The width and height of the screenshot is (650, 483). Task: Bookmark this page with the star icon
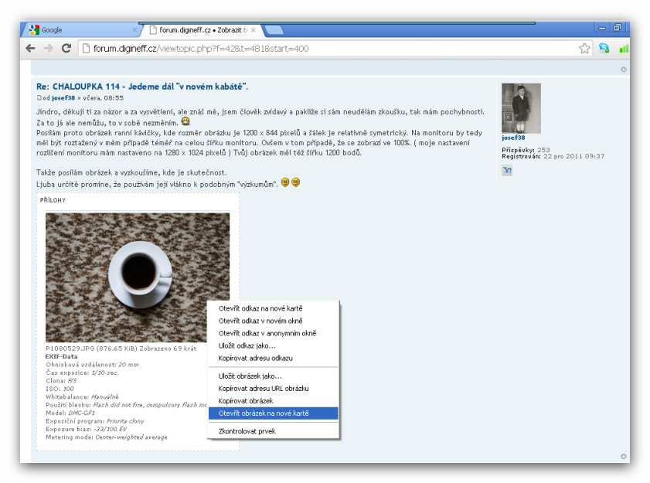coord(584,48)
